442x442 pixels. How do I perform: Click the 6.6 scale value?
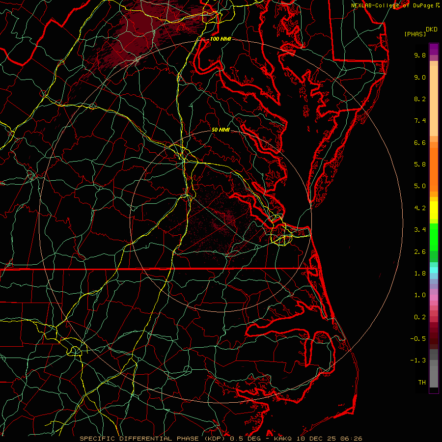[420, 143]
